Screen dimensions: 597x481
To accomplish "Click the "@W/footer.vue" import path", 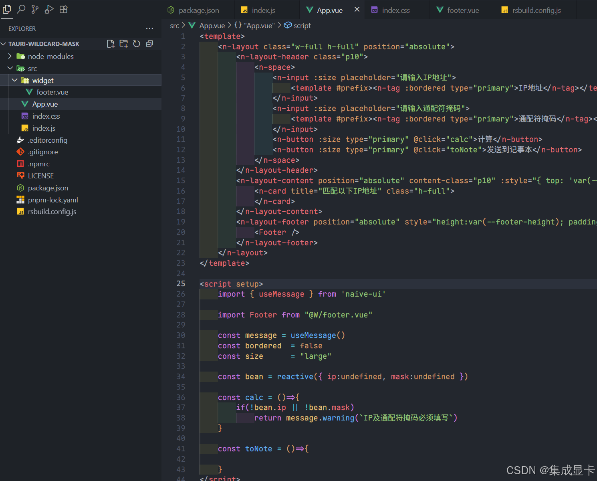I will 338,315.
